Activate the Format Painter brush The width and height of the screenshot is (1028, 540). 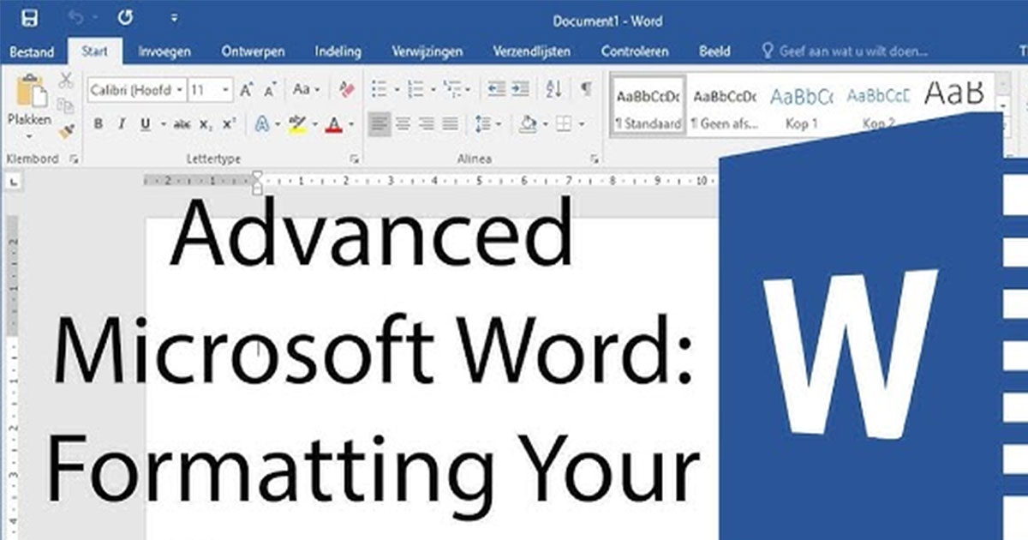tap(66, 130)
